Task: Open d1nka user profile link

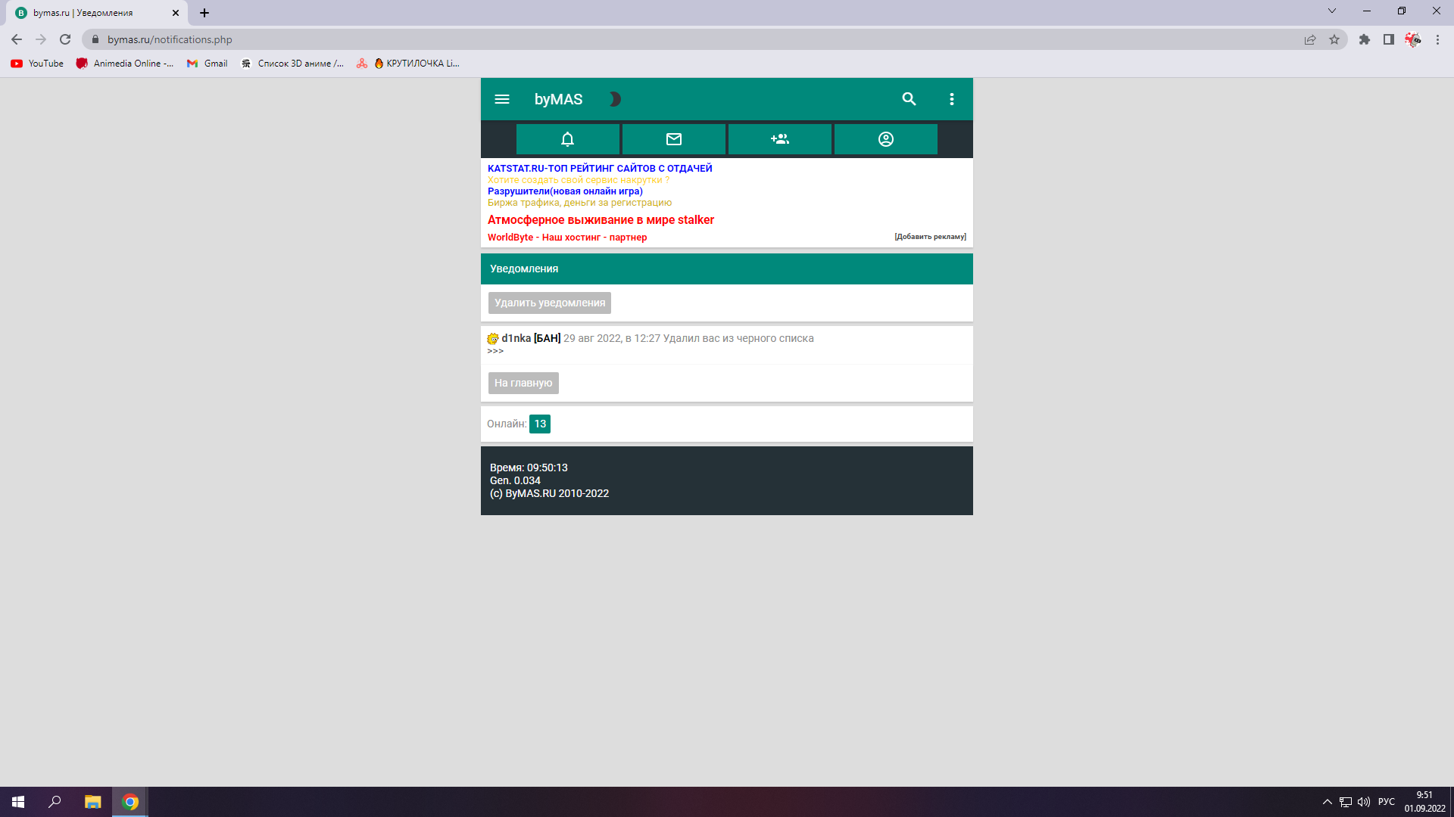Action: point(516,338)
